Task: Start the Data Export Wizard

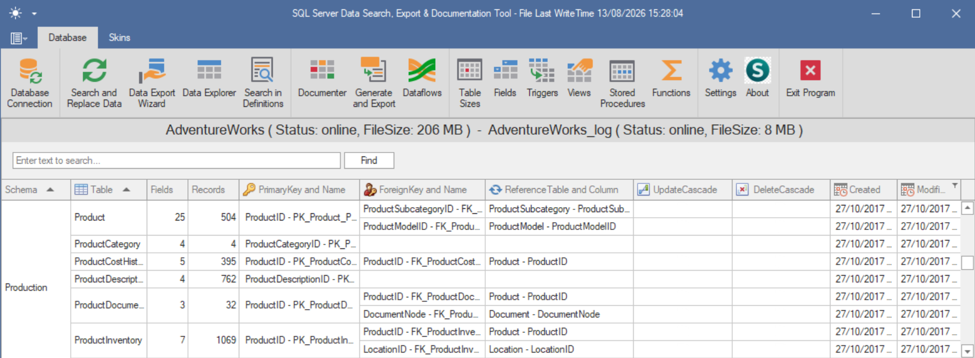Action: pos(152,83)
